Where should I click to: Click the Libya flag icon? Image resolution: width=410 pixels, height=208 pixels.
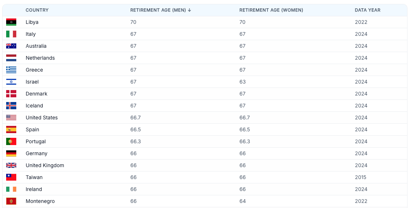click(11, 22)
